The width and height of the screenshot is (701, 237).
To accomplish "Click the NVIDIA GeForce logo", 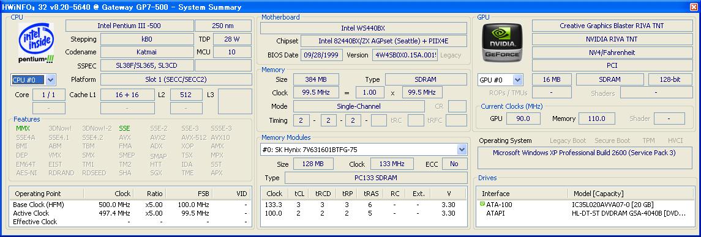I will (501, 42).
